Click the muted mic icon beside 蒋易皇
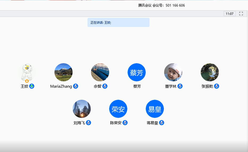248x152 pixels. (162, 123)
